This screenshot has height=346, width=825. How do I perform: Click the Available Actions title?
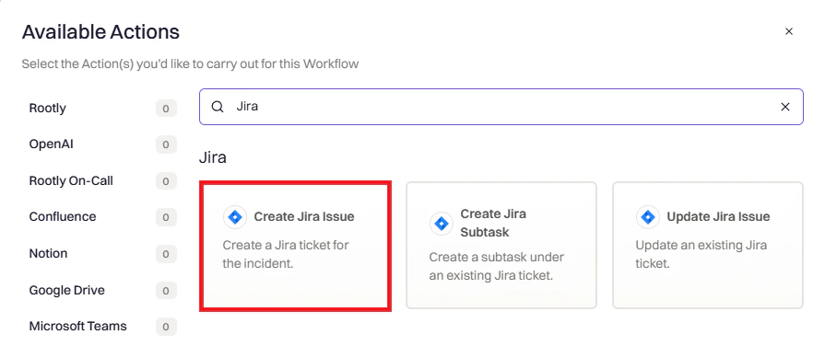tap(100, 32)
